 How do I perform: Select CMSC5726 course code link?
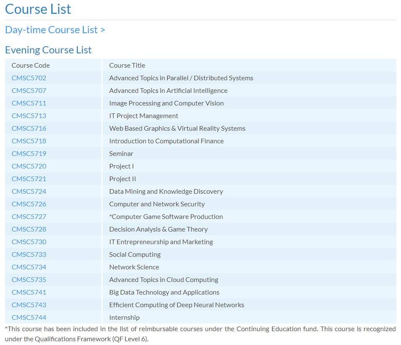click(x=29, y=204)
